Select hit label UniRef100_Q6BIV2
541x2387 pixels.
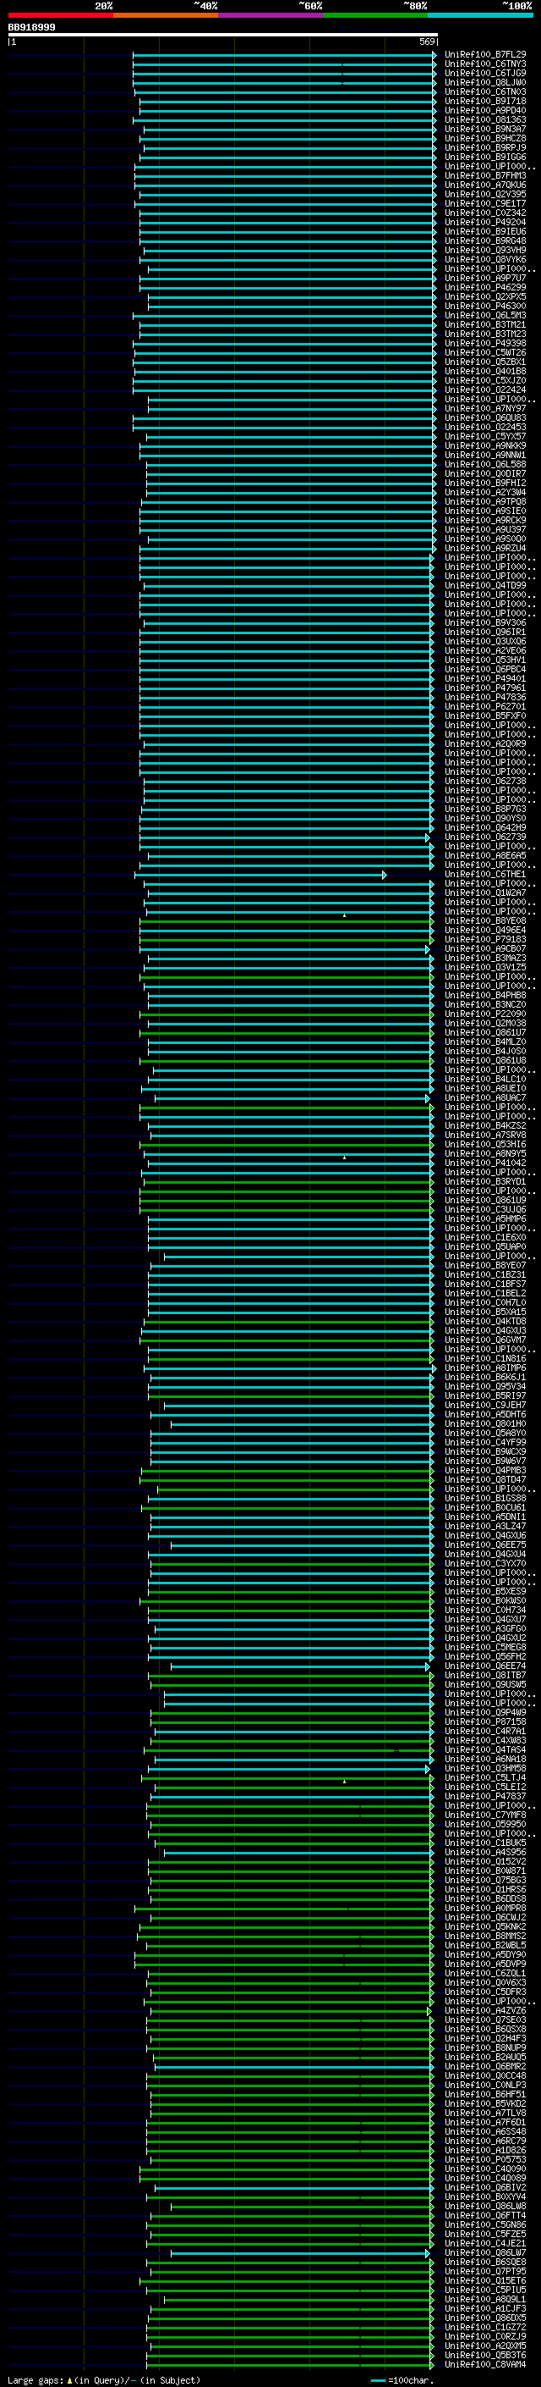click(x=485, y=2187)
